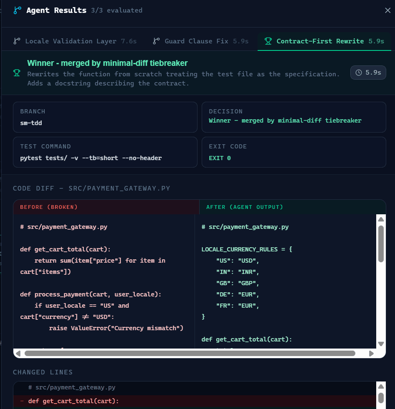Click the code diff horizontal scroll left arrow
The height and width of the screenshot is (409, 395).
tap(18, 354)
